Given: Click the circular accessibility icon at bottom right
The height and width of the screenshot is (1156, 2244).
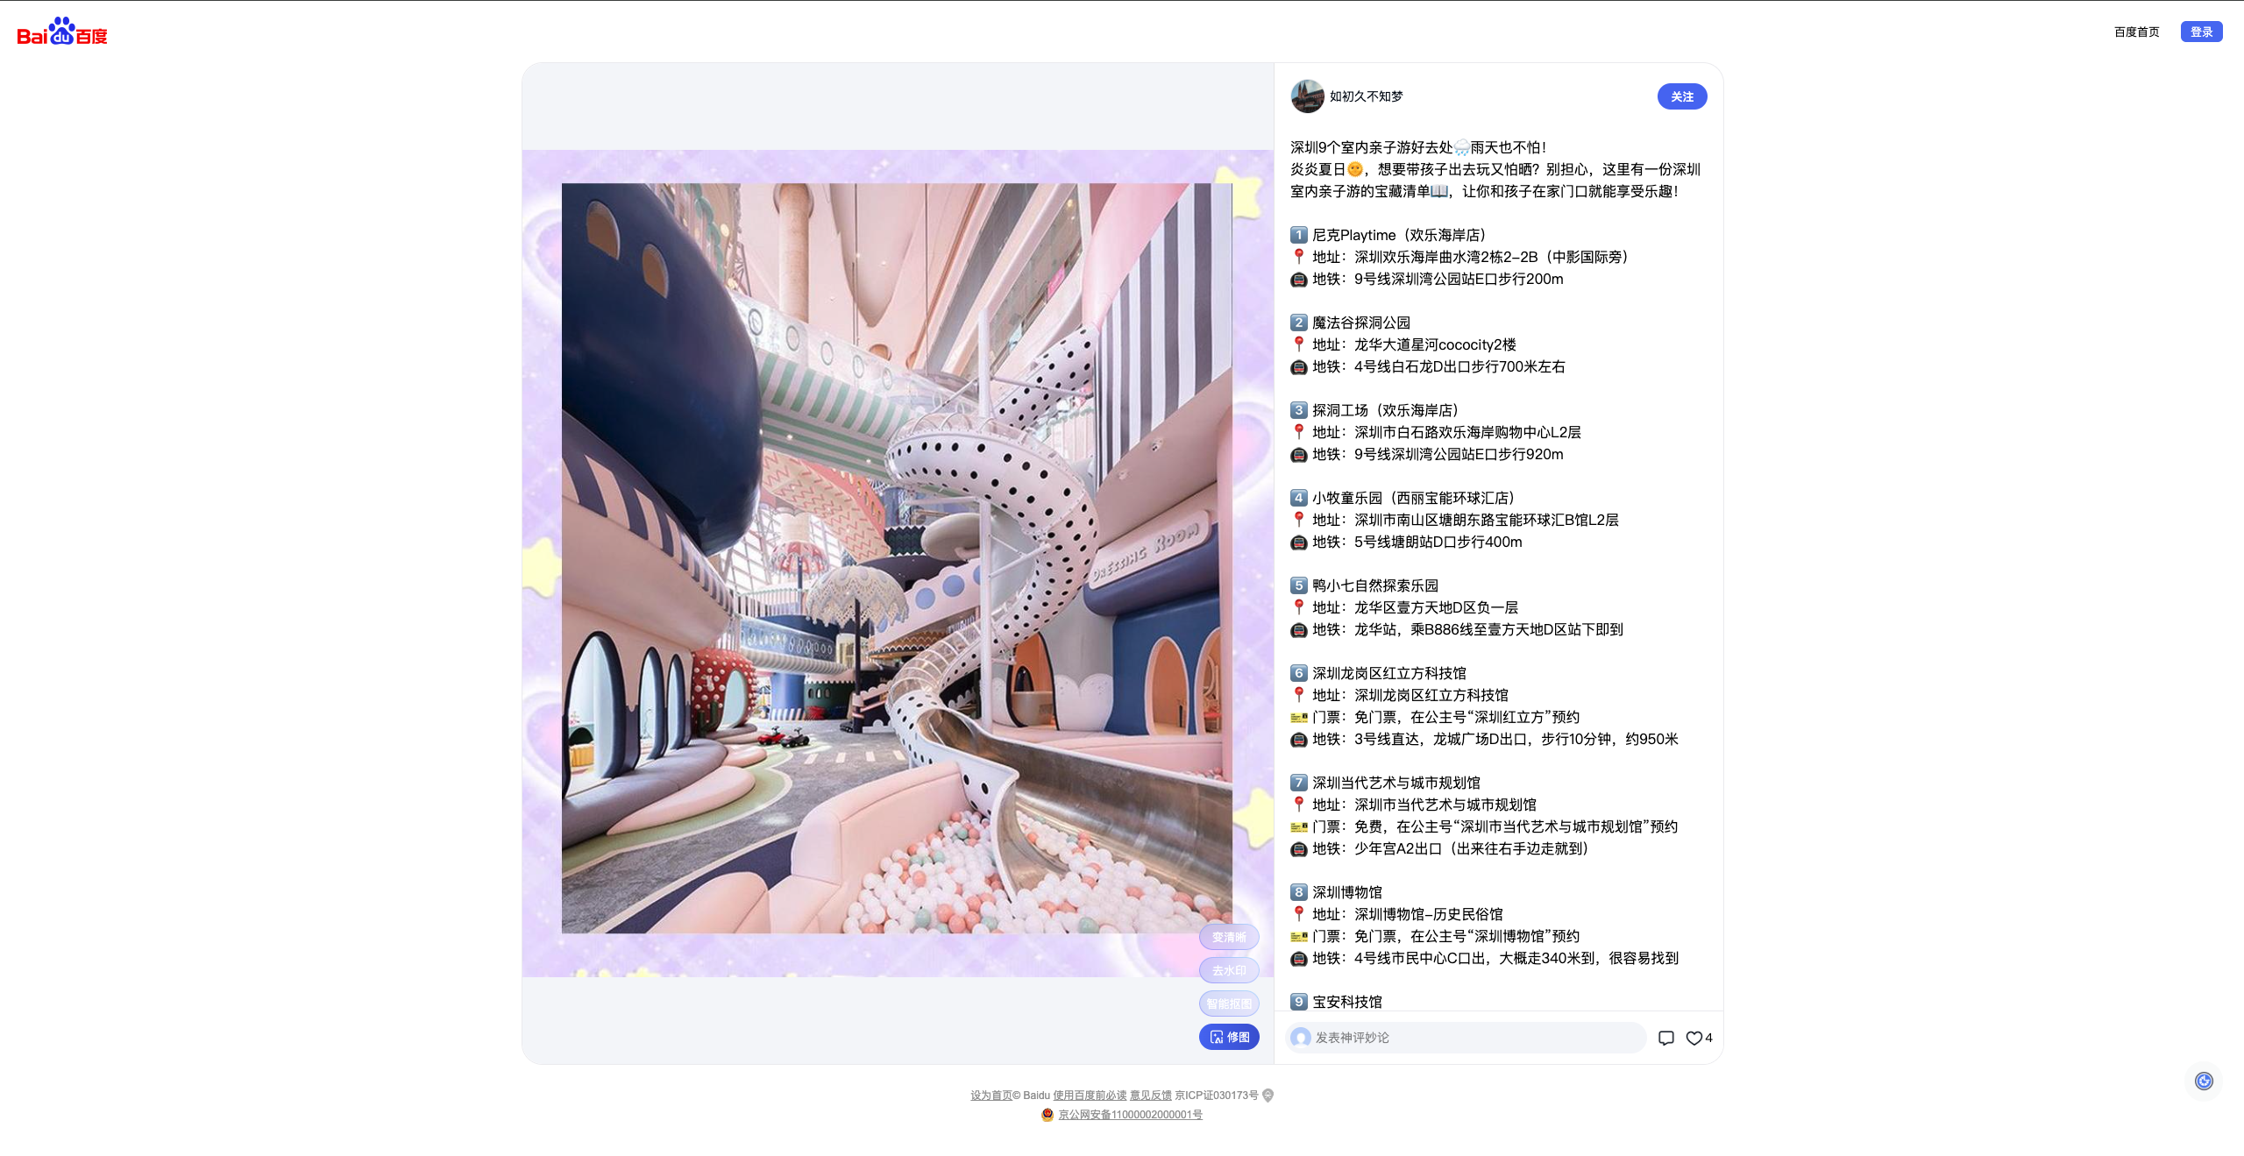Looking at the screenshot, I should pyautogui.click(x=2202, y=1081).
